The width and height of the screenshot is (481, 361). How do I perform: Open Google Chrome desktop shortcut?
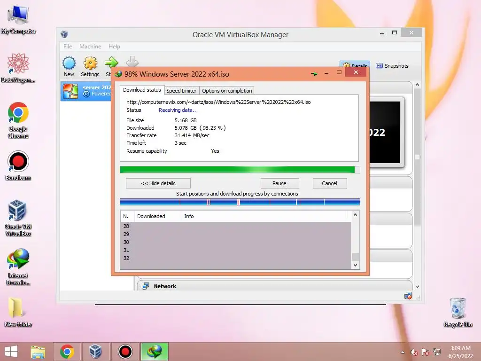pyautogui.click(x=18, y=120)
